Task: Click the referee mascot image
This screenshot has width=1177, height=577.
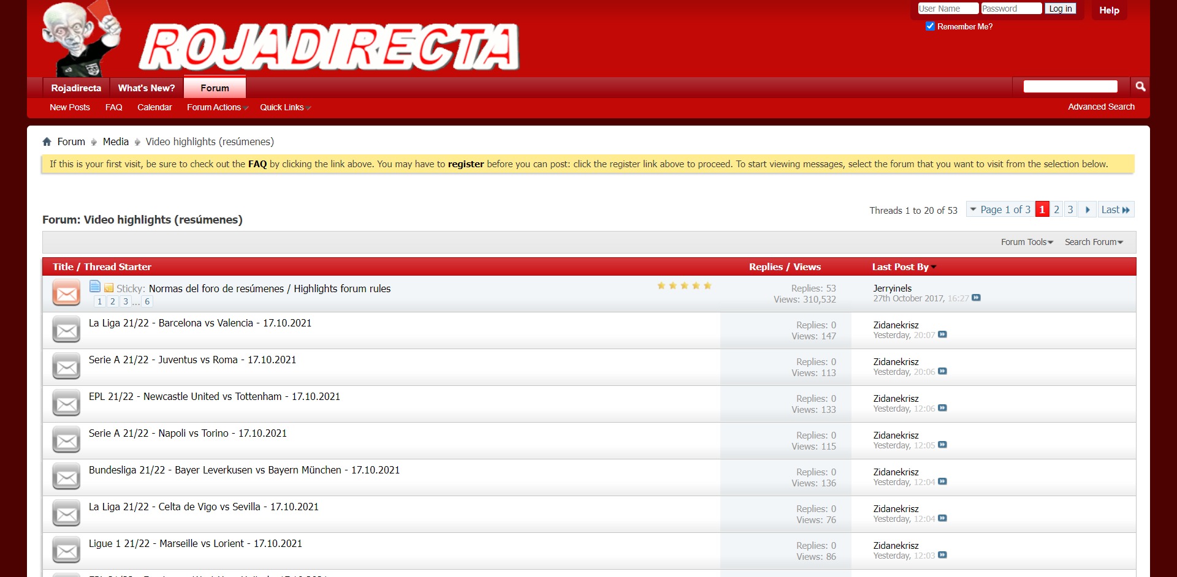Action: tap(81, 39)
